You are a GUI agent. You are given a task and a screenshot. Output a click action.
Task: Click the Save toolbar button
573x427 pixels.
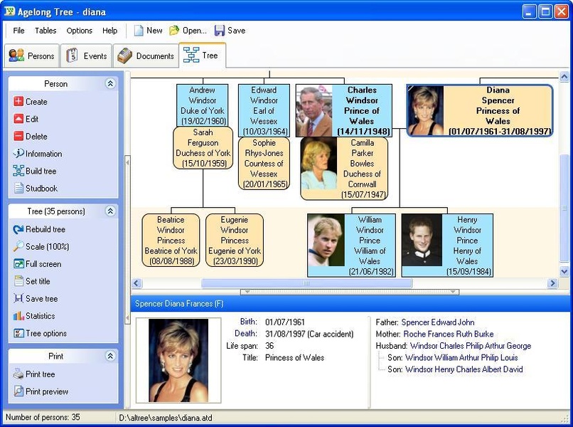tap(230, 31)
